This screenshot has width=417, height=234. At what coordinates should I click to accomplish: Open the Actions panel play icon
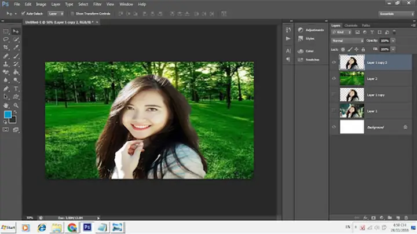click(288, 39)
